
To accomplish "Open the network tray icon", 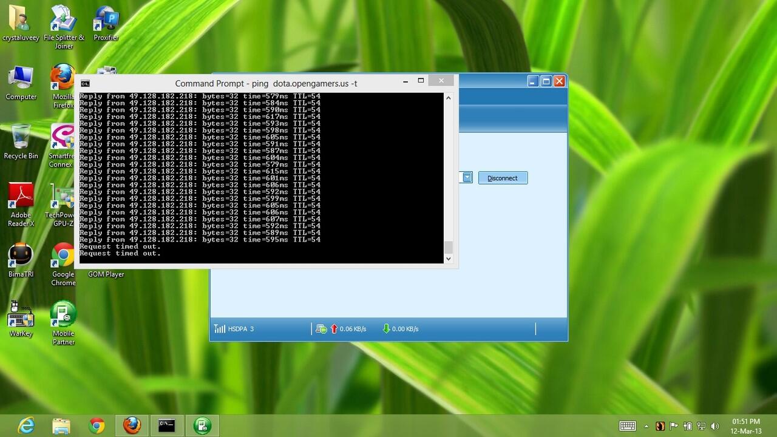I will pos(701,426).
